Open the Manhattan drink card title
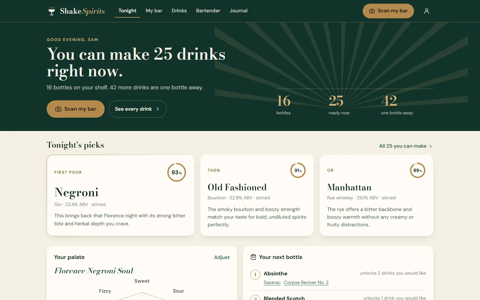Screen dimensions: 480x300 [349, 187]
